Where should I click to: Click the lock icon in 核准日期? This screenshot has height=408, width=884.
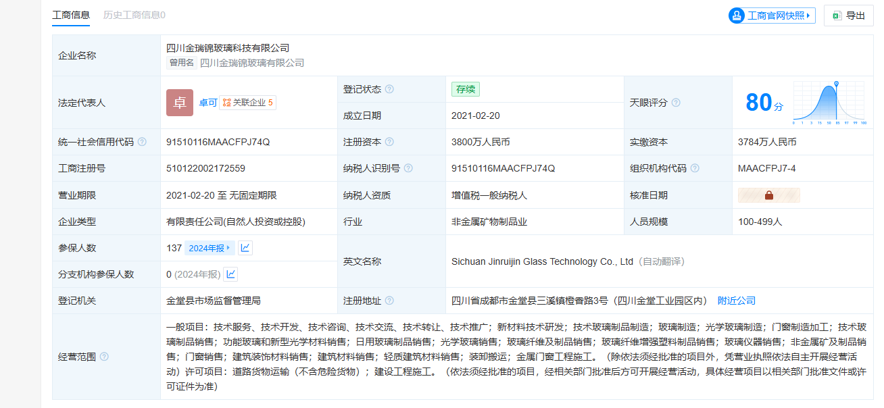click(x=768, y=195)
